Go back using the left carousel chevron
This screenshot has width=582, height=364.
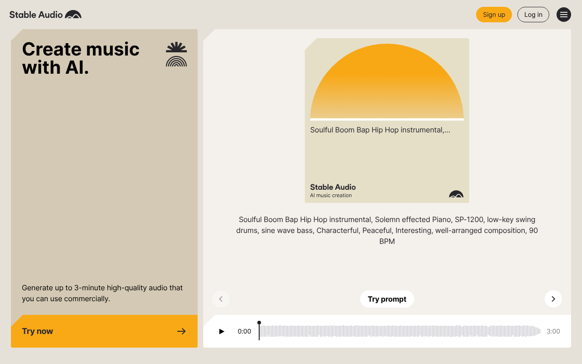221,299
